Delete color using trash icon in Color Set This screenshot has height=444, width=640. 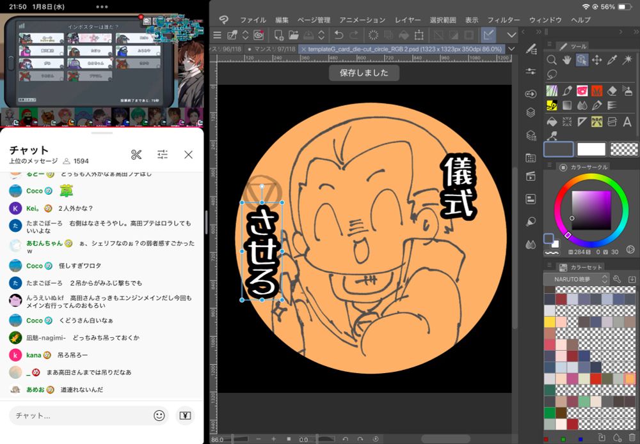[632, 438]
